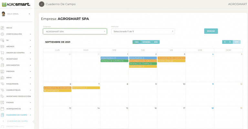Open Recepciones event on September 7
The height and width of the screenshot is (129, 248).
[x=86, y=88]
